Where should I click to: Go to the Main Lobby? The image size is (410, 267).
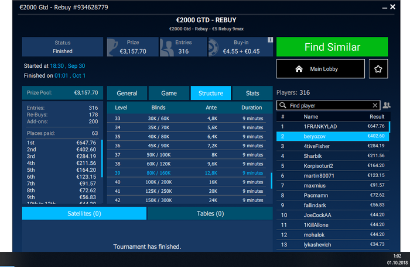320,69
